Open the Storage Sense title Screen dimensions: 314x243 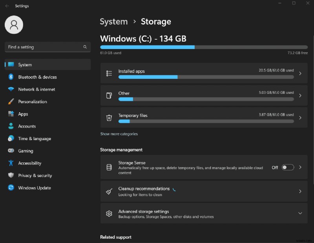132,163
